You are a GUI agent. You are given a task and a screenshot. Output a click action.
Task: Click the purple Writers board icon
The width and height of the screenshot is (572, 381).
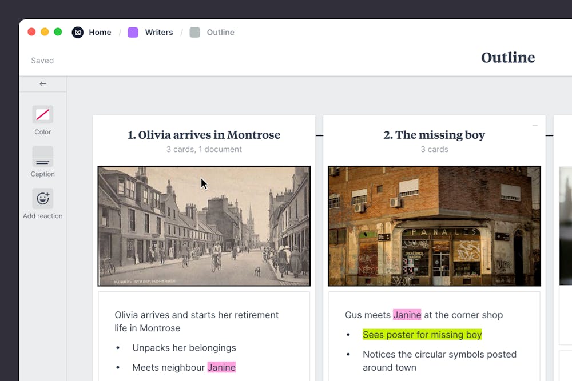click(133, 33)
